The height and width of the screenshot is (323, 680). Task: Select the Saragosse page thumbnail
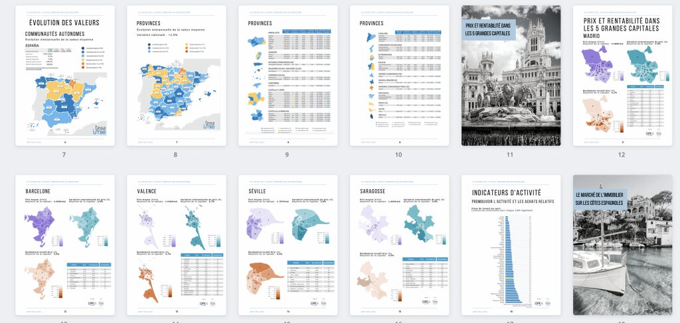(x=399, y=245)
